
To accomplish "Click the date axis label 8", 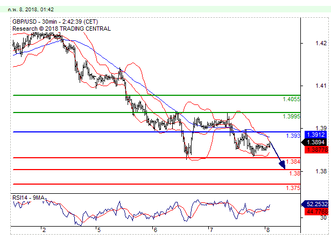I will point(268,230).
